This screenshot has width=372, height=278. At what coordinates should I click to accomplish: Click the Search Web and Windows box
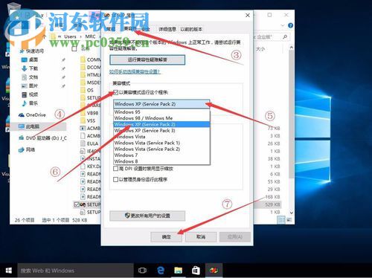coord(75,271)
